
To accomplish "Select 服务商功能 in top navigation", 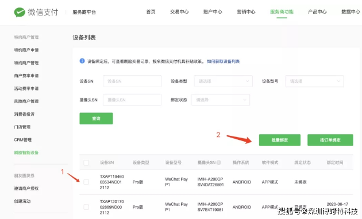I will pos(282,11).
